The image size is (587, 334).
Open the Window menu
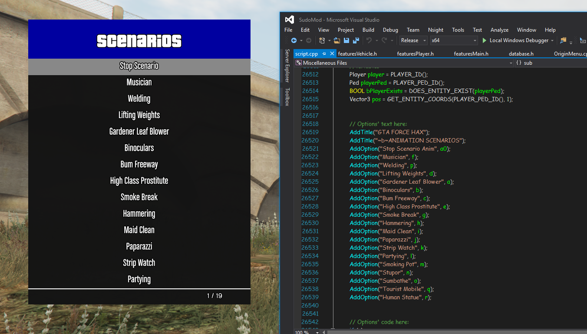coord(526,30)
